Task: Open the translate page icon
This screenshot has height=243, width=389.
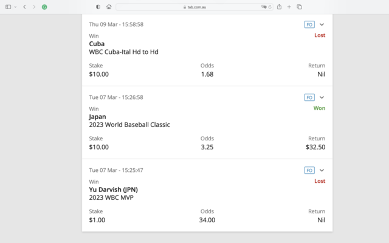Action: point(264,7)
